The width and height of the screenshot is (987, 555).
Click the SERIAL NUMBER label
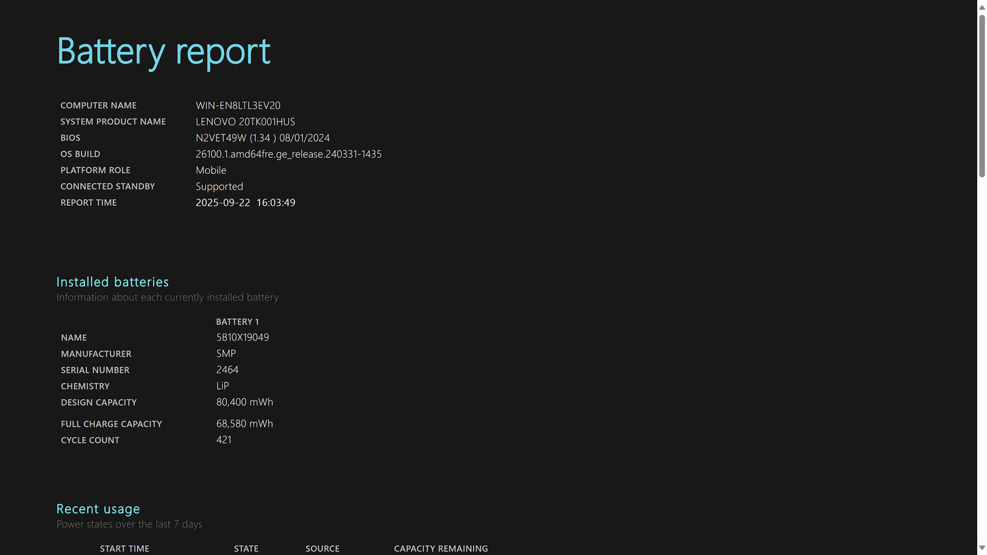click(95, 370)
